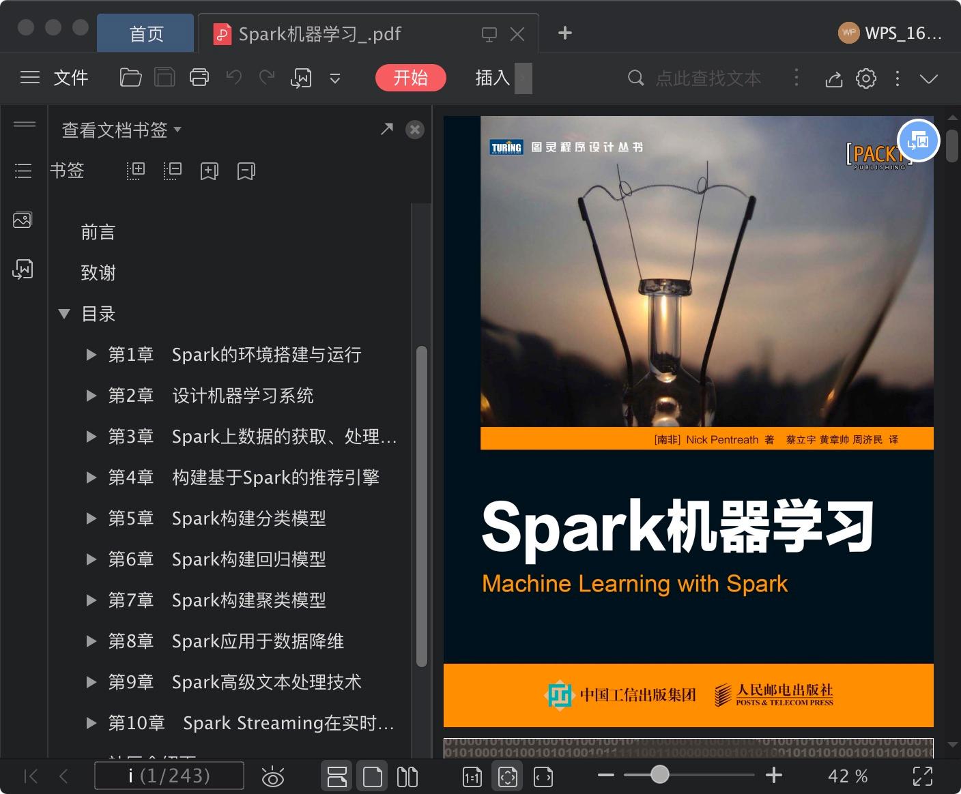This screenshot has width=961, height=794.
Task: Click the bookmark panel scrollbar
Action: [422, 506]
